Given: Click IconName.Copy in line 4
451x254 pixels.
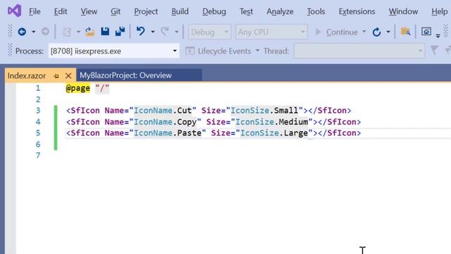Looking at the screenshot, I should (166, 122).
